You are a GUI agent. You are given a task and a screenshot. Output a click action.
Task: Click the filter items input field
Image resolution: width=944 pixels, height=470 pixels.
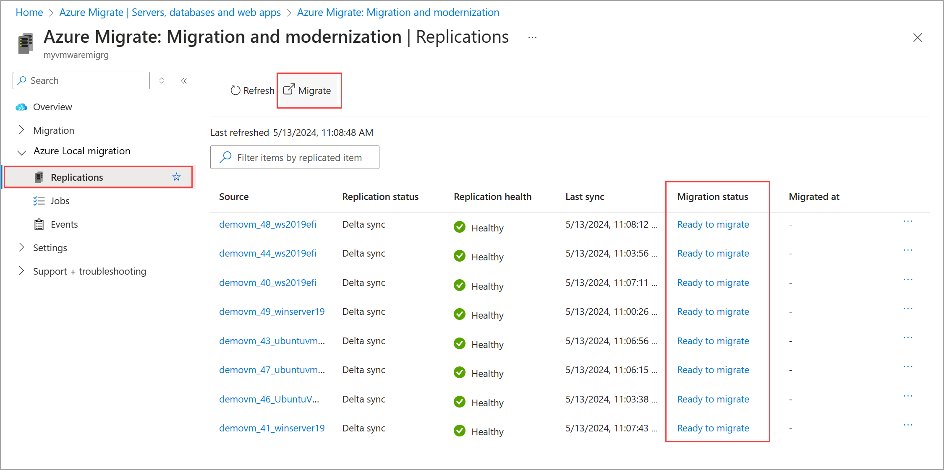299,157
